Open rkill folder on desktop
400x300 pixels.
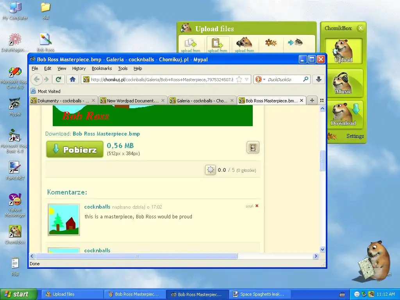(x=46, y=11)
